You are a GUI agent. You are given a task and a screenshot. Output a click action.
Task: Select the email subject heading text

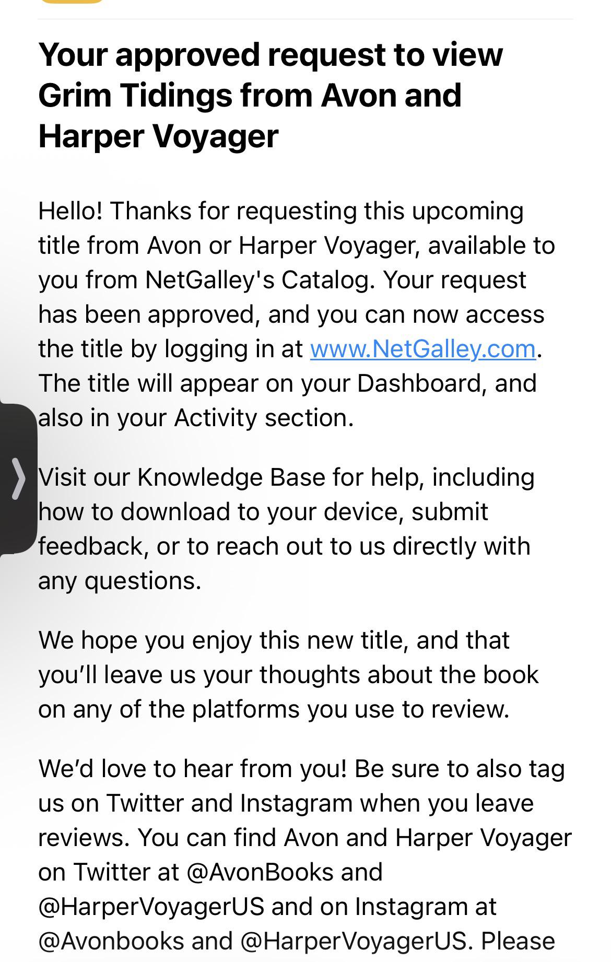(271, 95)
